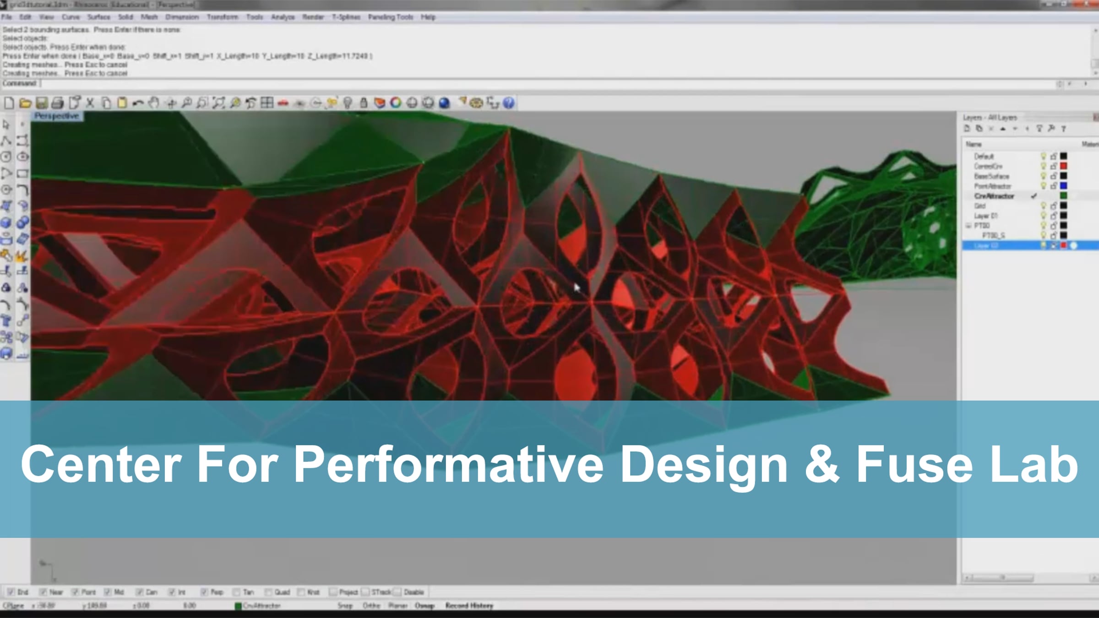Click the Print icon in toolbar

tap(58, 103)
